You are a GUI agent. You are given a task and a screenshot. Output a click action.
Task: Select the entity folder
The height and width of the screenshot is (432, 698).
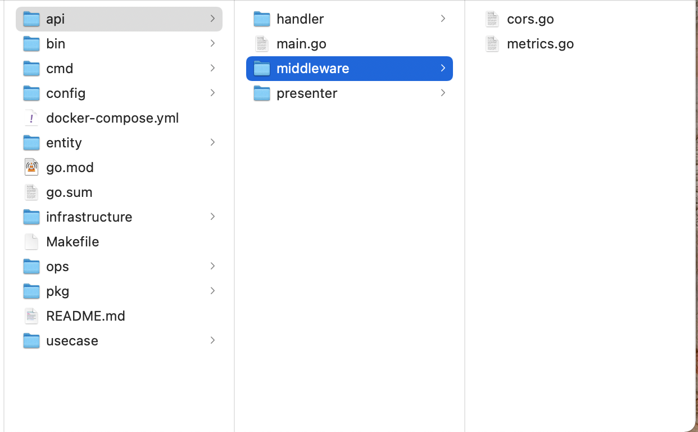click(64, 143)
